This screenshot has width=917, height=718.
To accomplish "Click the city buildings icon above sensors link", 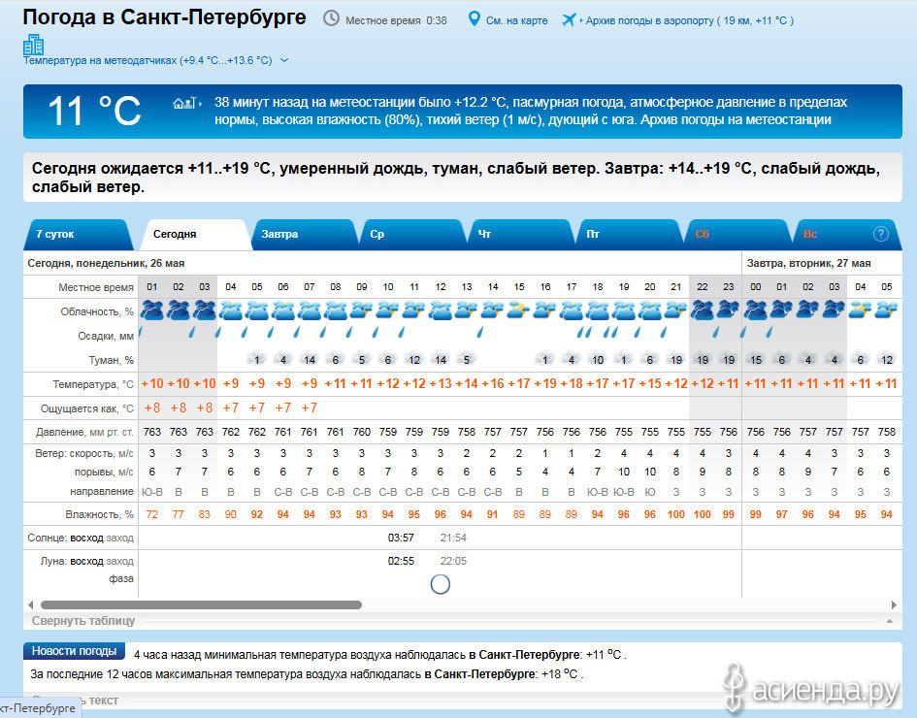I will coord(33,45).
